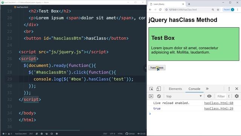
Task: Click the HTML grammar selector
Action: [120, 134]
